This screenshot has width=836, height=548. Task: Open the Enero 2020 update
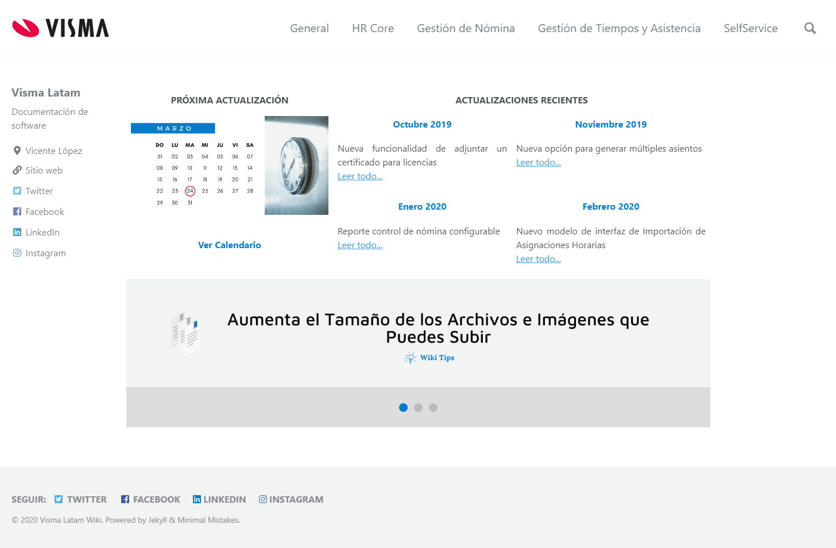422,206
